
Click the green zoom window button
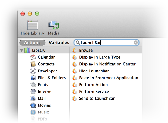point(37,14)
